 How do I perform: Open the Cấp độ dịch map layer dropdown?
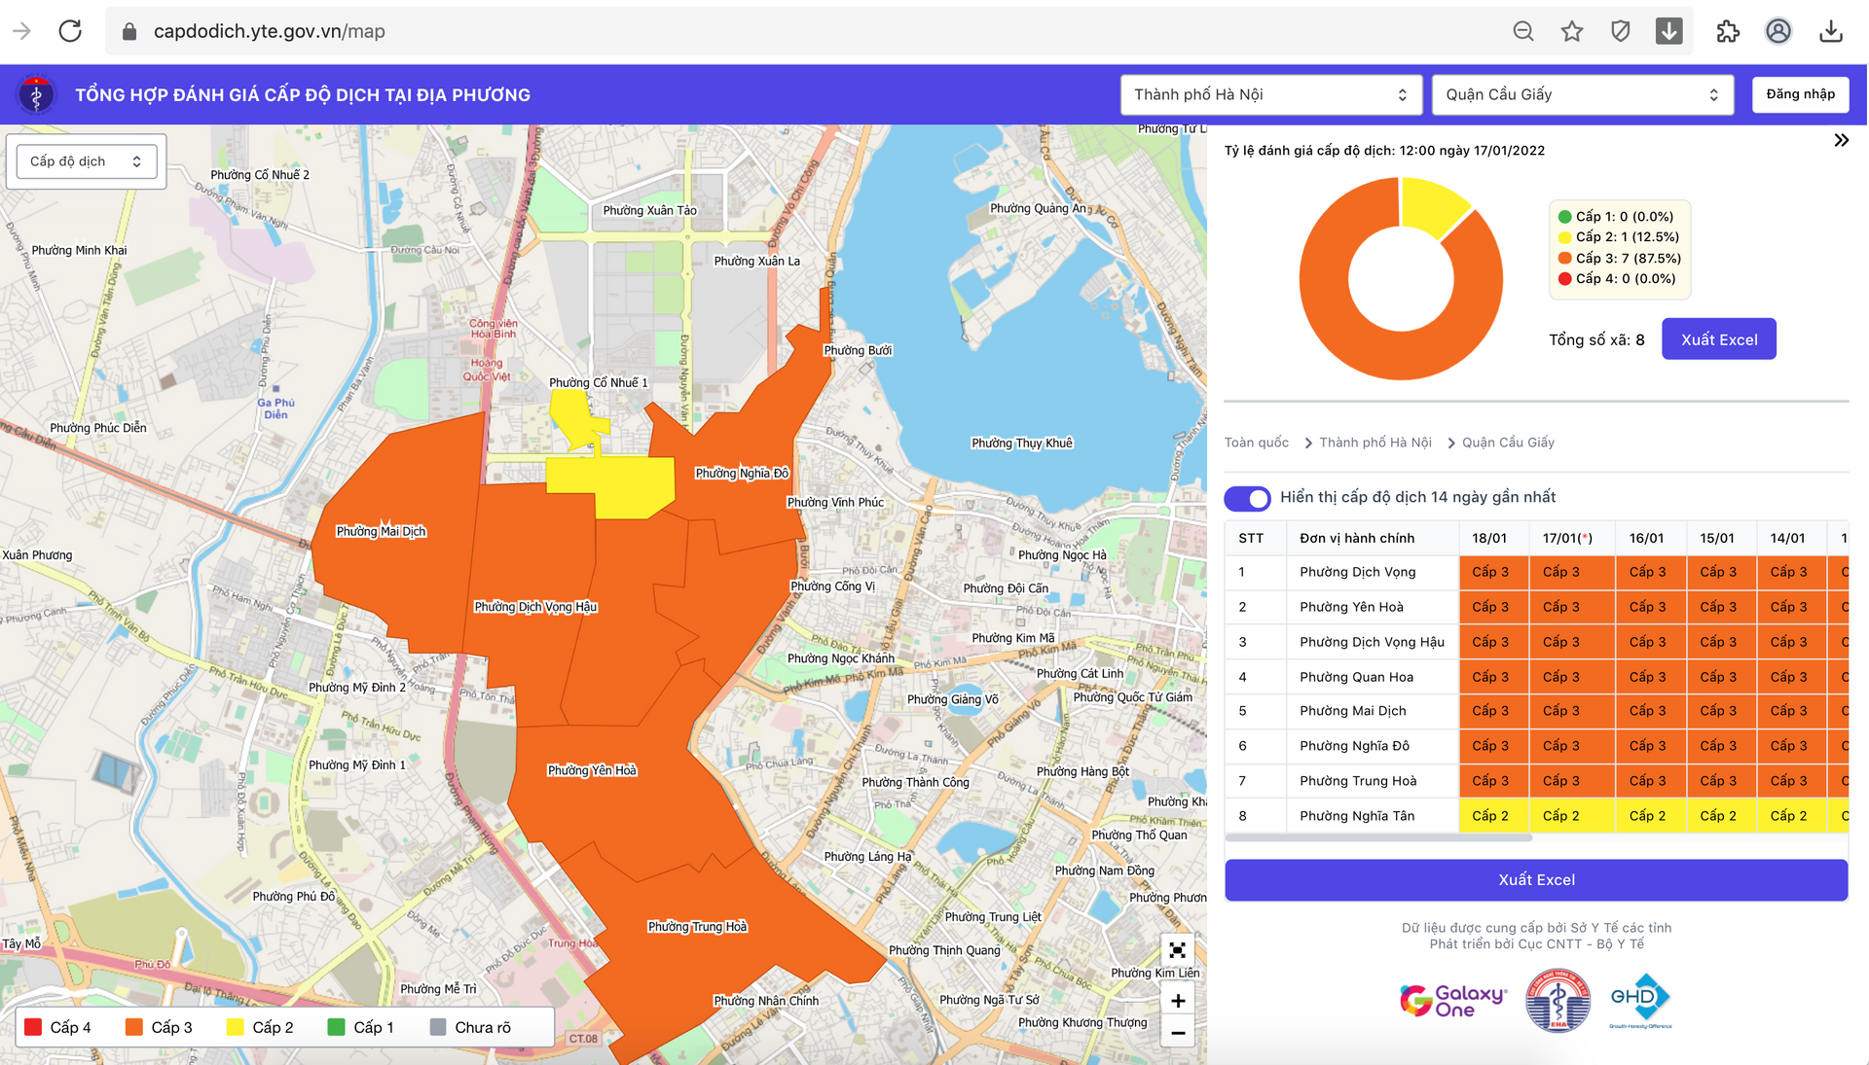pos(87,161)
